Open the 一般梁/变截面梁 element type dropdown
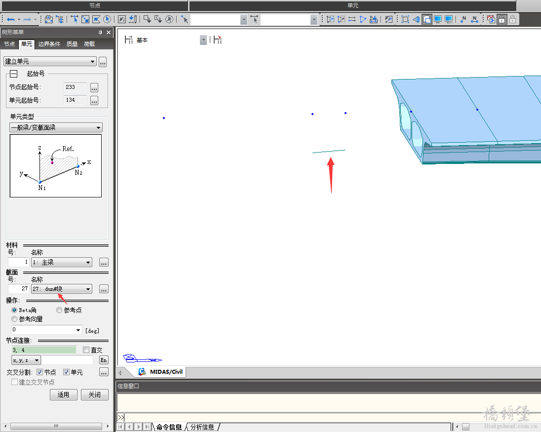Viewport: 541px width, 432px height. pos(56,127)
